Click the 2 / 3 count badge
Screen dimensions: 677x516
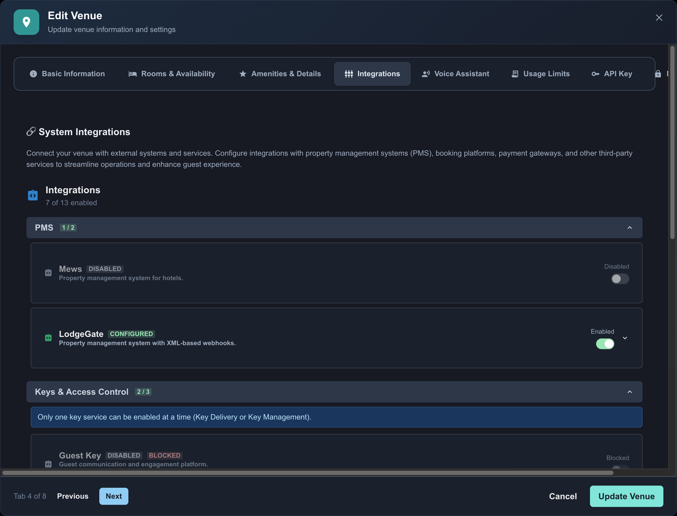[143, 392]
